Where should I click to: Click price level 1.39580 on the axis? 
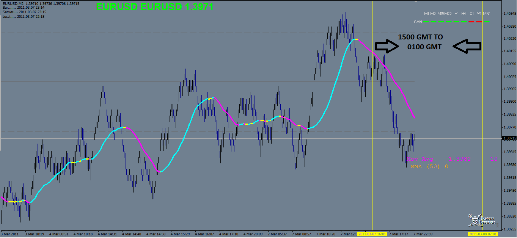click(509, 165)
